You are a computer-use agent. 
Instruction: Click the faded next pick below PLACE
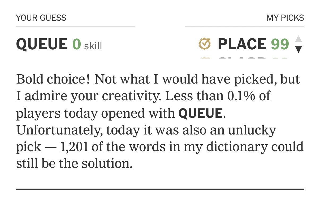(x=252, y=58)
